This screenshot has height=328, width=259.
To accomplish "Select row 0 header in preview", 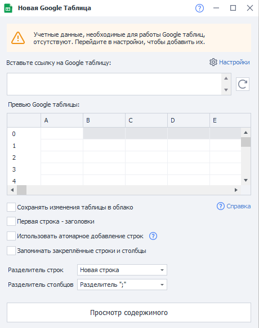I will click(24, 133).
